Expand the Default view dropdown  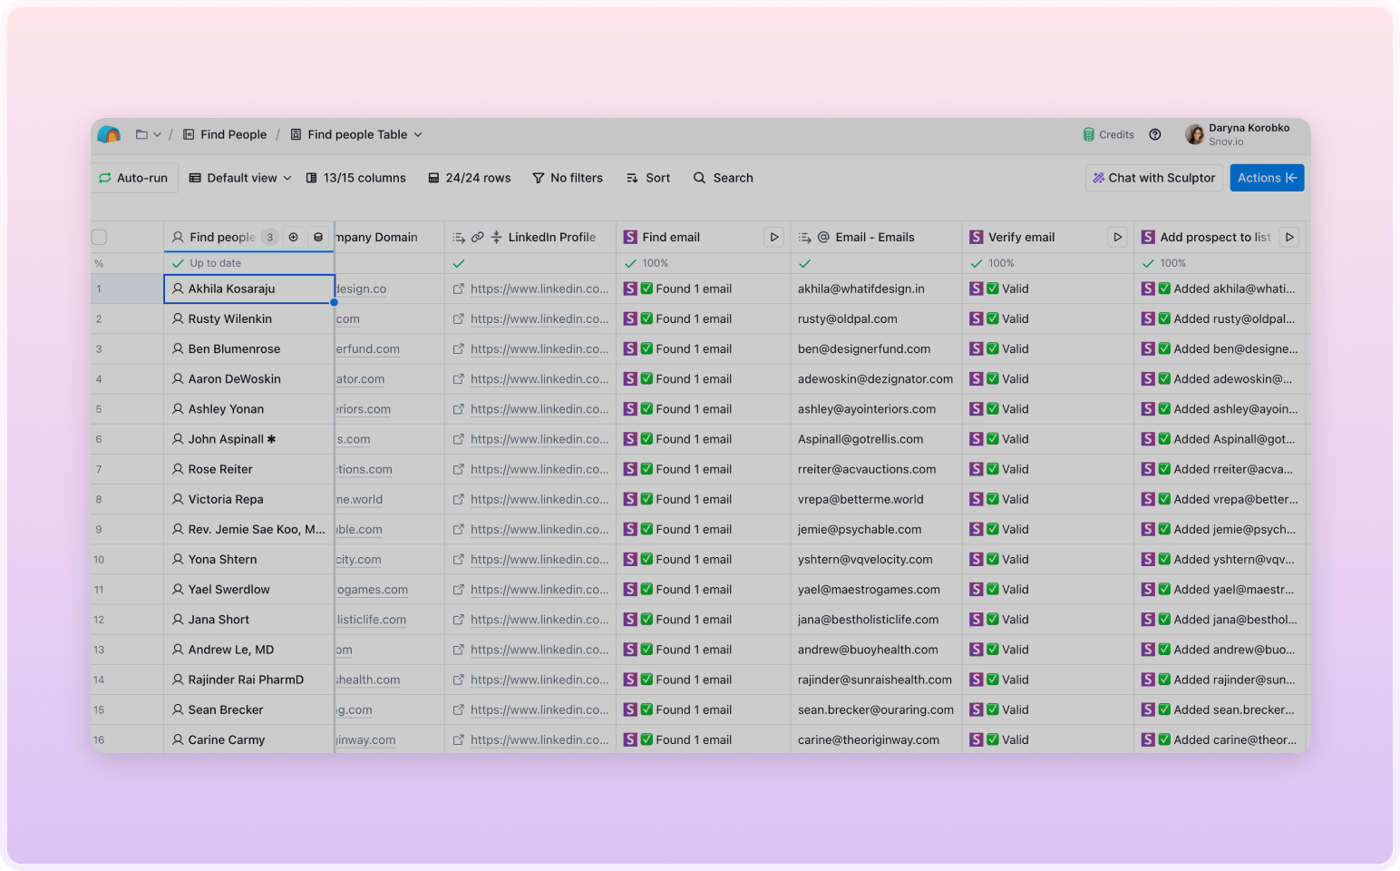[240, 178]
